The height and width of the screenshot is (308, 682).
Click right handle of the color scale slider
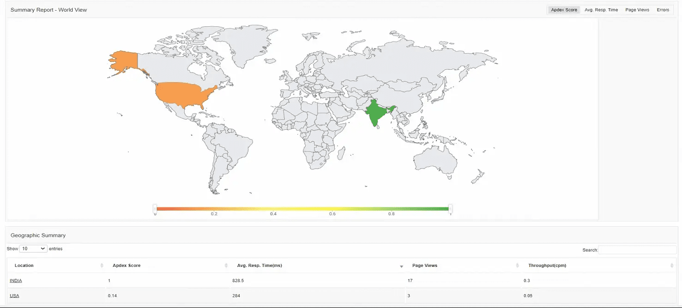(450, 209)
